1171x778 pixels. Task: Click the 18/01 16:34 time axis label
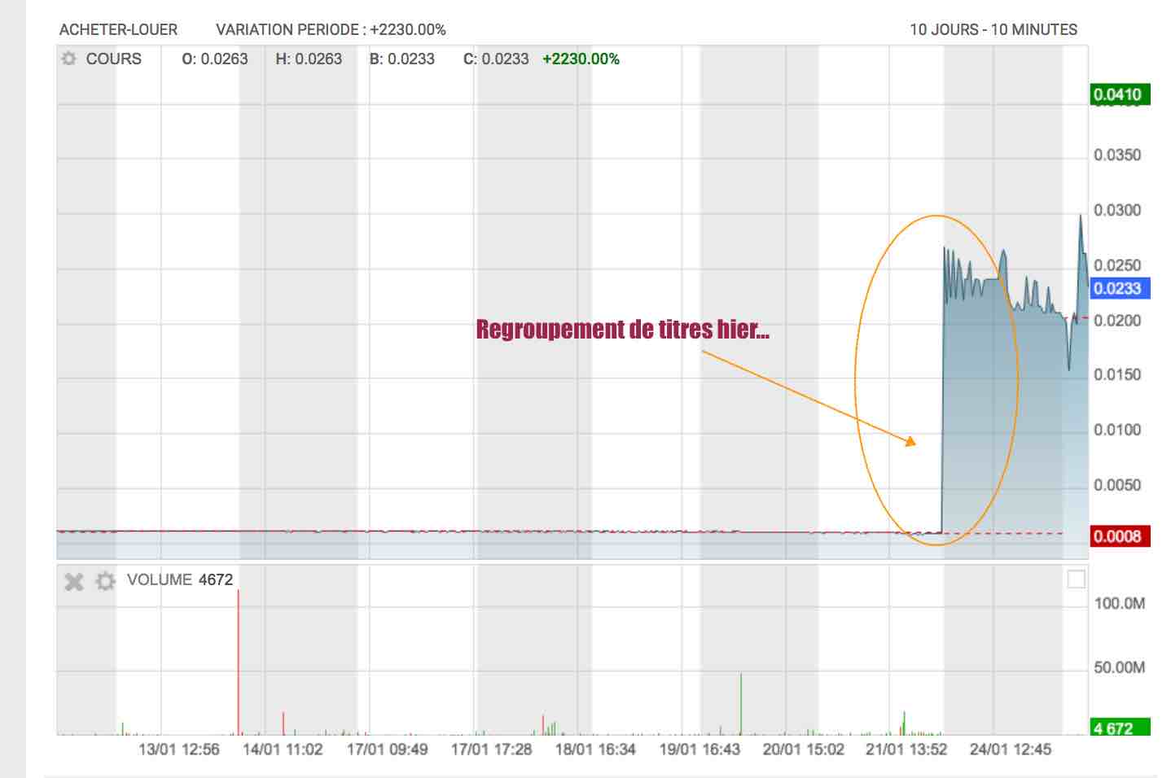(x=595, y=749)
